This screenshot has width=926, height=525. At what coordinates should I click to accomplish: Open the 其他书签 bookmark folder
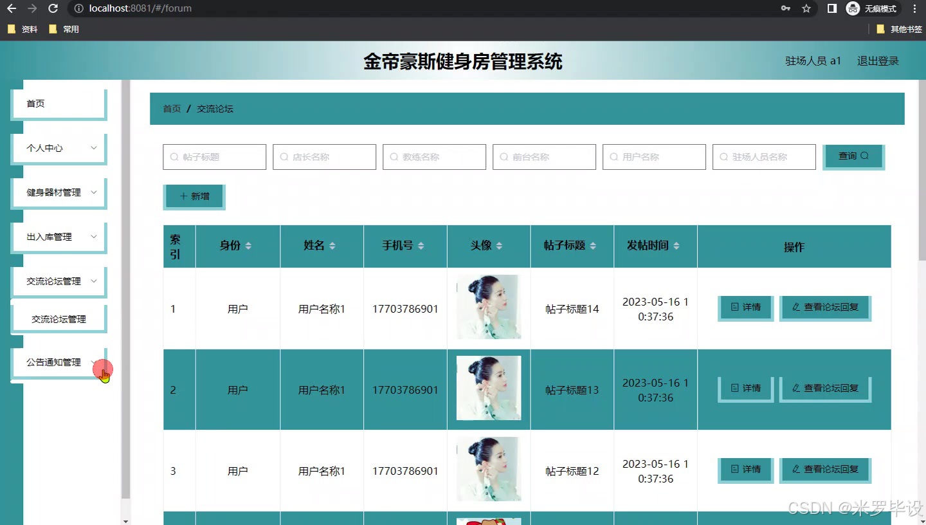tap(899, 29)
